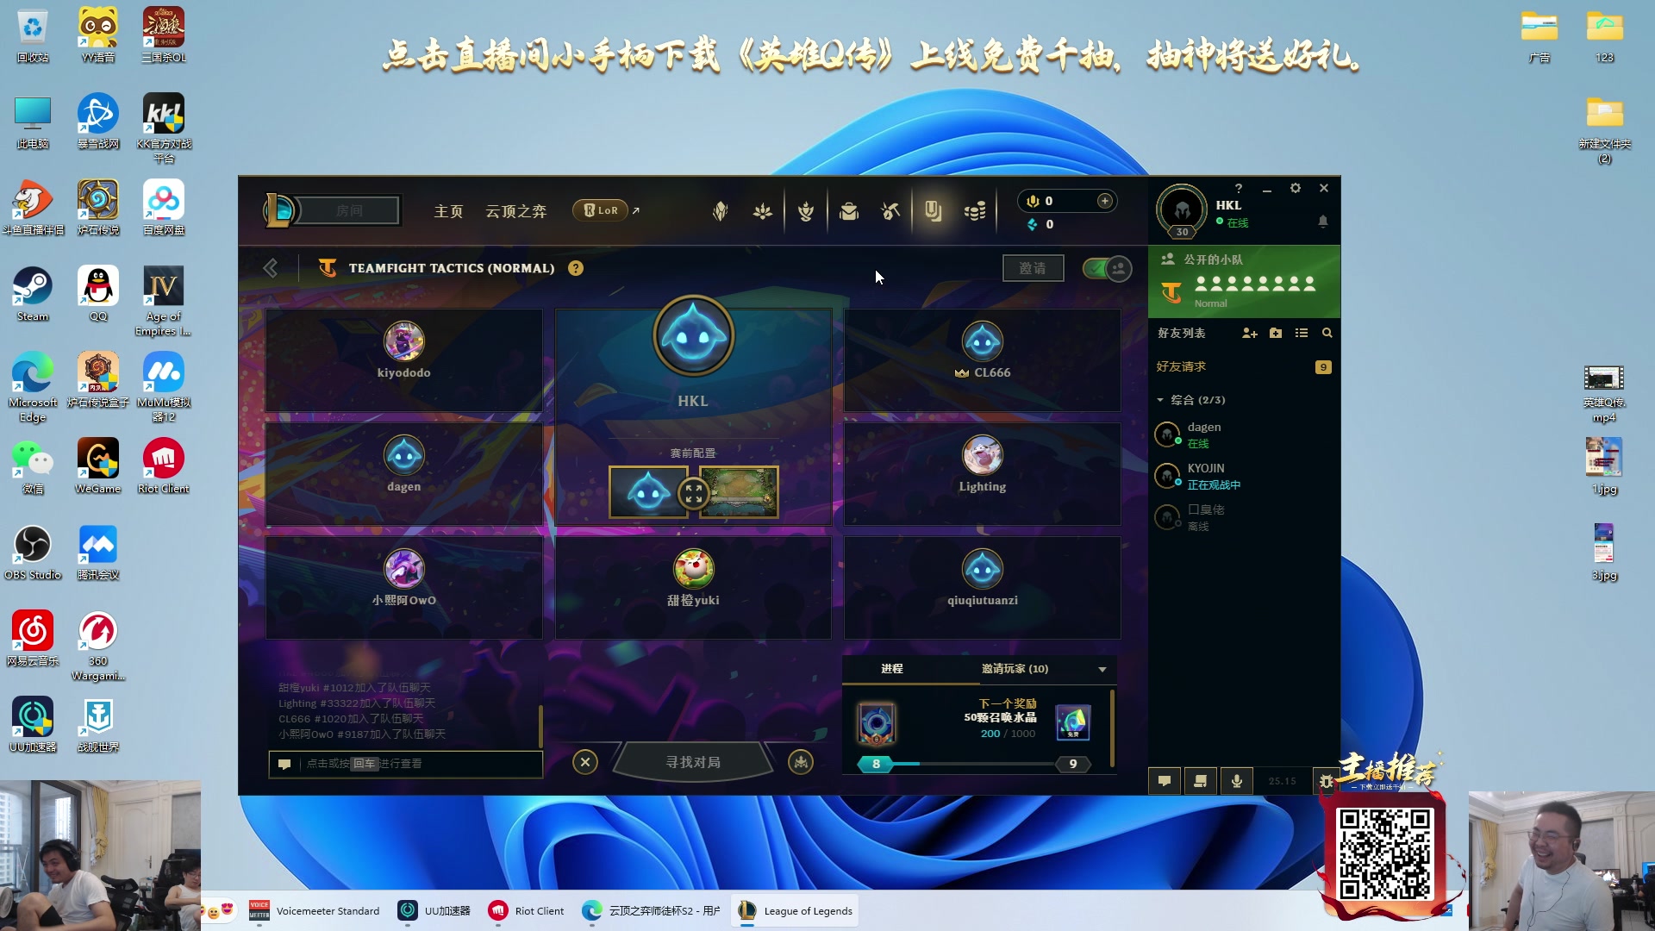Image resolution: width=1655 pixels, height=931 pixels.
Task: Select the qiuqiutuanzi player slot
Action: click(983, 588)
